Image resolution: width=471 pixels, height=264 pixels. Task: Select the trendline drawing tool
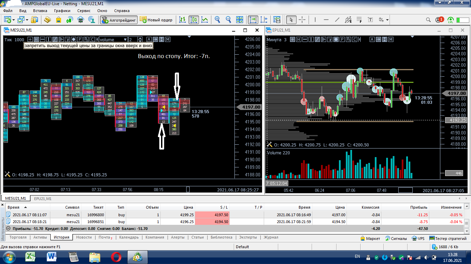[x=337, y=20]
